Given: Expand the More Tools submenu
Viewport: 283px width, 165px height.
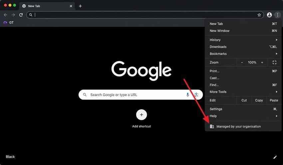Looking at the screenshot, I should point(243,92).
